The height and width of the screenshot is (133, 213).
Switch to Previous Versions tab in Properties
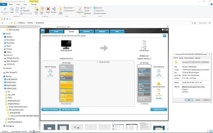click(189, 58)
